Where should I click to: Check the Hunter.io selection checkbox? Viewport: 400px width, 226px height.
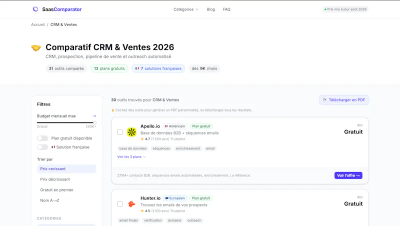coord(120,204)
